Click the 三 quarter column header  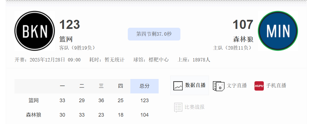(x=101, y=86)
